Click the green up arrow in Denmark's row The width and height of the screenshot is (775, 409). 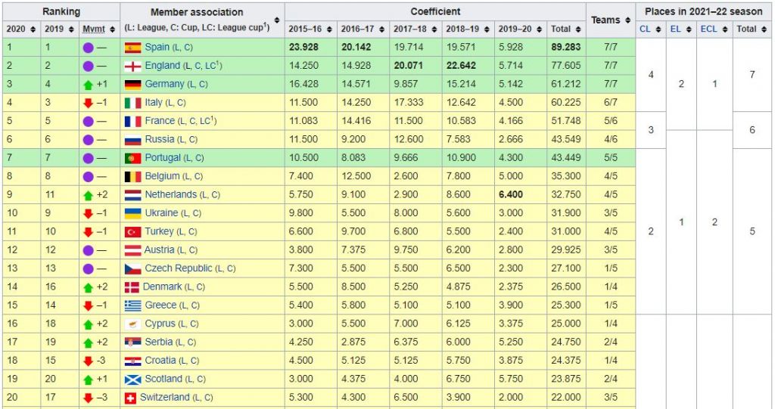coord(88,287)
